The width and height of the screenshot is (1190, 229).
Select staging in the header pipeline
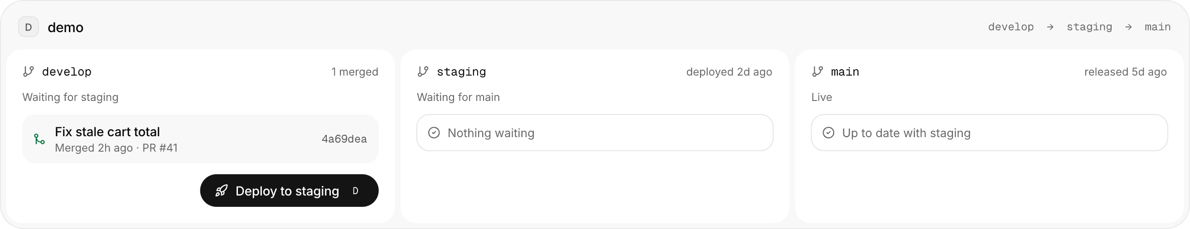tap(1089, 27)
